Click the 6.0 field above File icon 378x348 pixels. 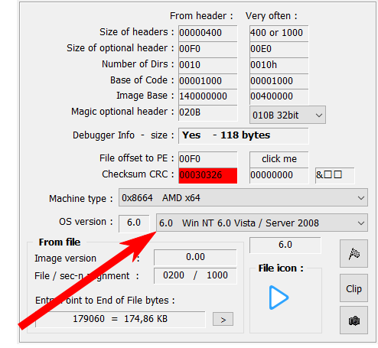pyautogui.click(x=285, y=245)
